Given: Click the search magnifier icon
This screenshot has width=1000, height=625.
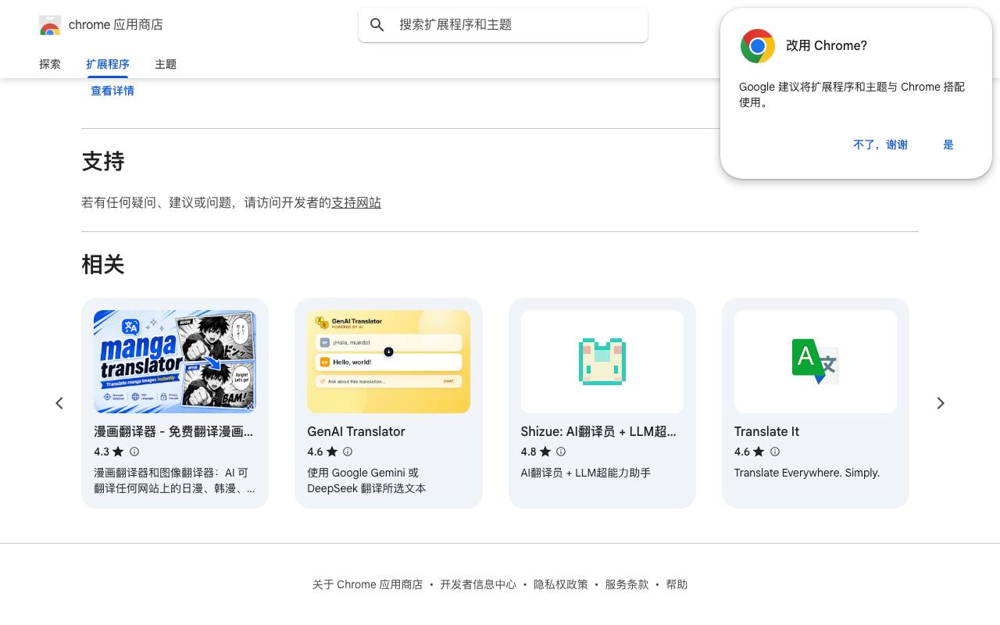Looking at the screenshot, I should 377,25.
